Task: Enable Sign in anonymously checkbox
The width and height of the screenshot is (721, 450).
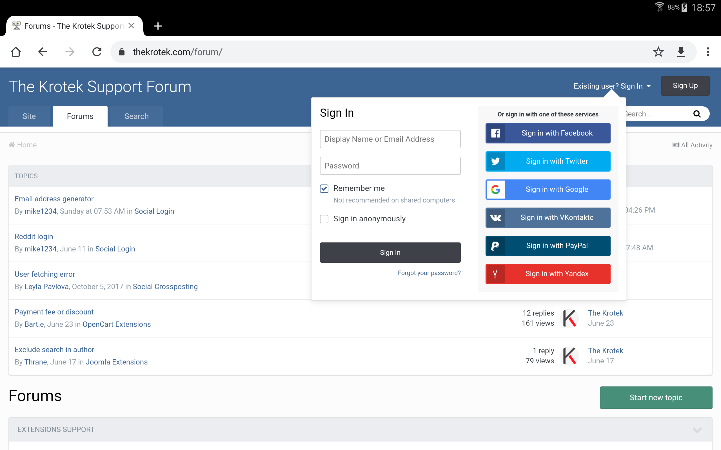Action: [324, 219]
